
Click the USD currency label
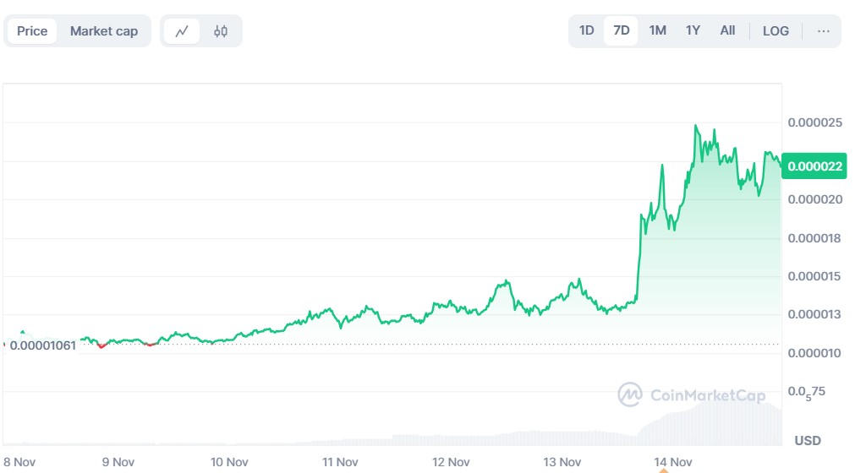point(808,441)
